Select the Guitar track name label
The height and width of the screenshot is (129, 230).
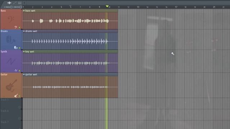coord(4,75)
